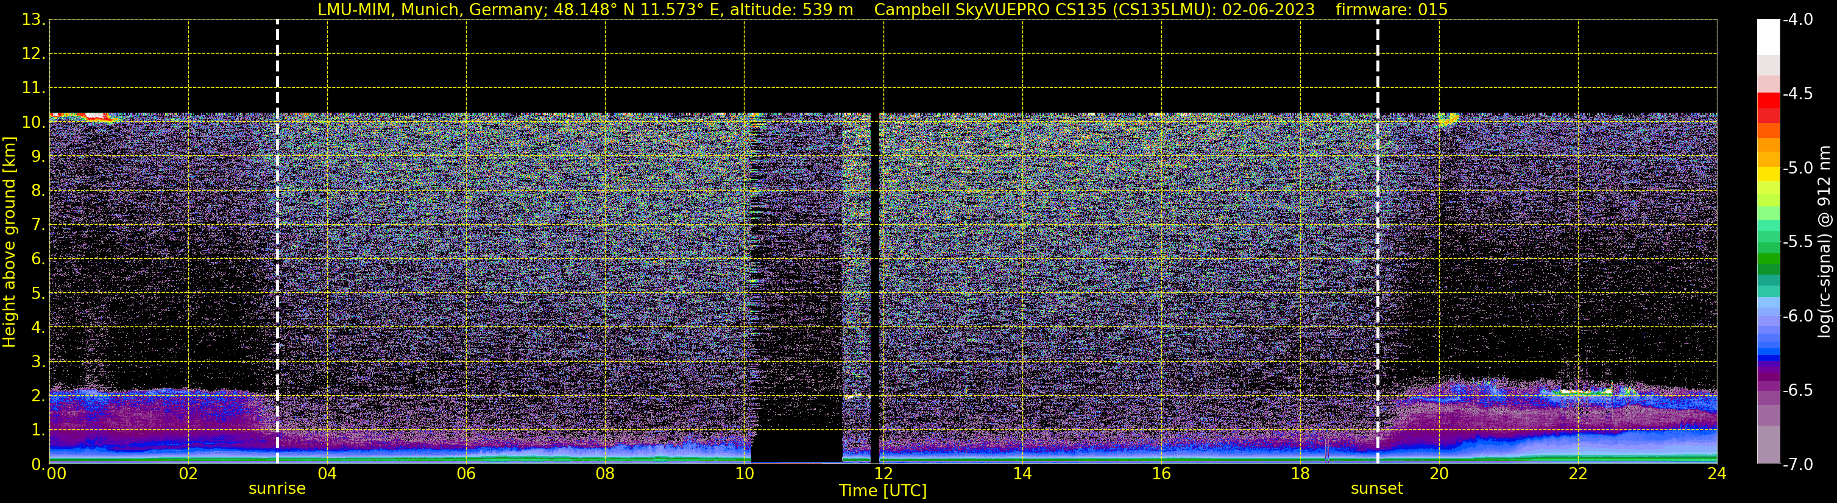Screen dimensions: 1837x503
Task: Click the sunrise dashed vertical line
Action: point(277,242)
